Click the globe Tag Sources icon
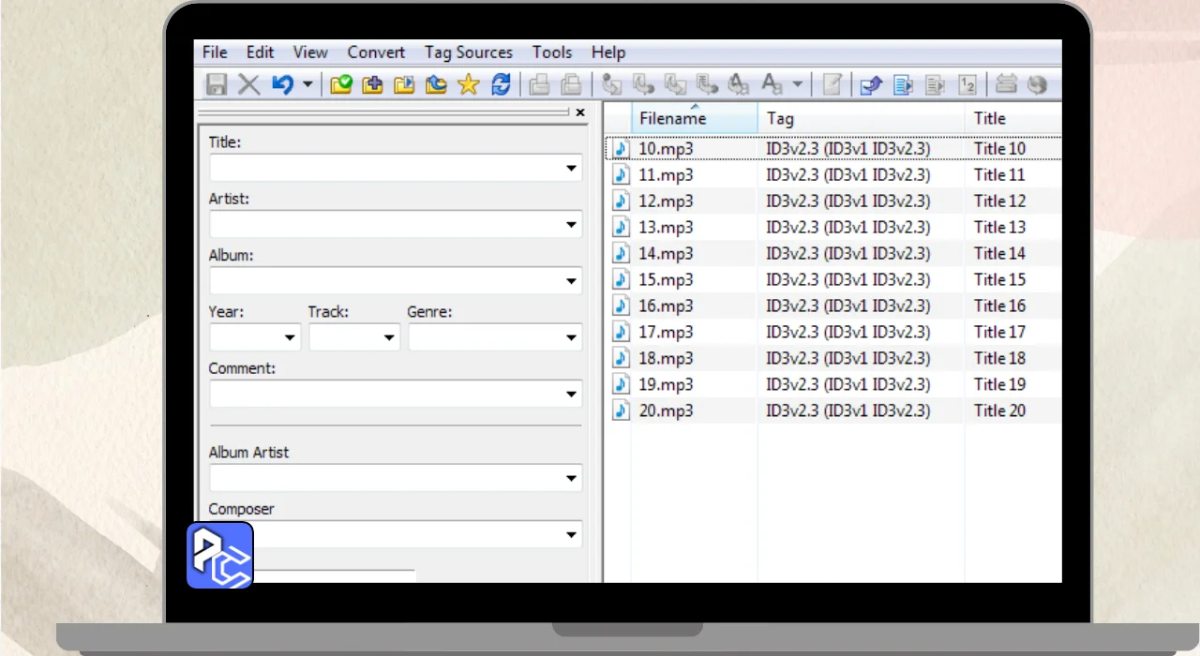This screenshot has width=1200, height=656. (x=1036, y=84)
